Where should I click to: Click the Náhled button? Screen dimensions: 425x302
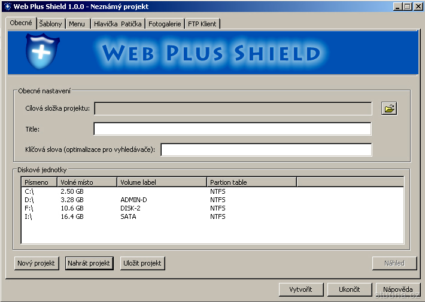coord(394,263)
